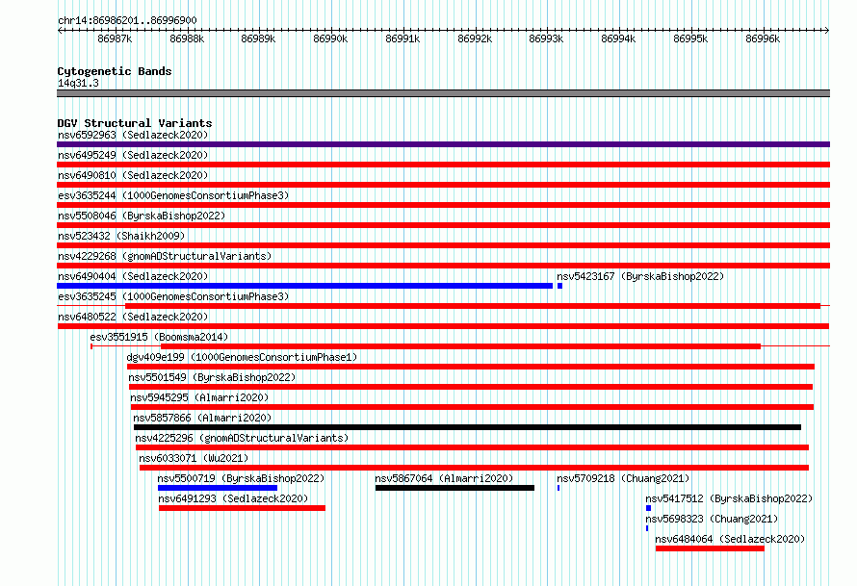Screen dimensions: 857x586
Task: Select the red esv3635244 variant bar
Action: click(443, 205)
